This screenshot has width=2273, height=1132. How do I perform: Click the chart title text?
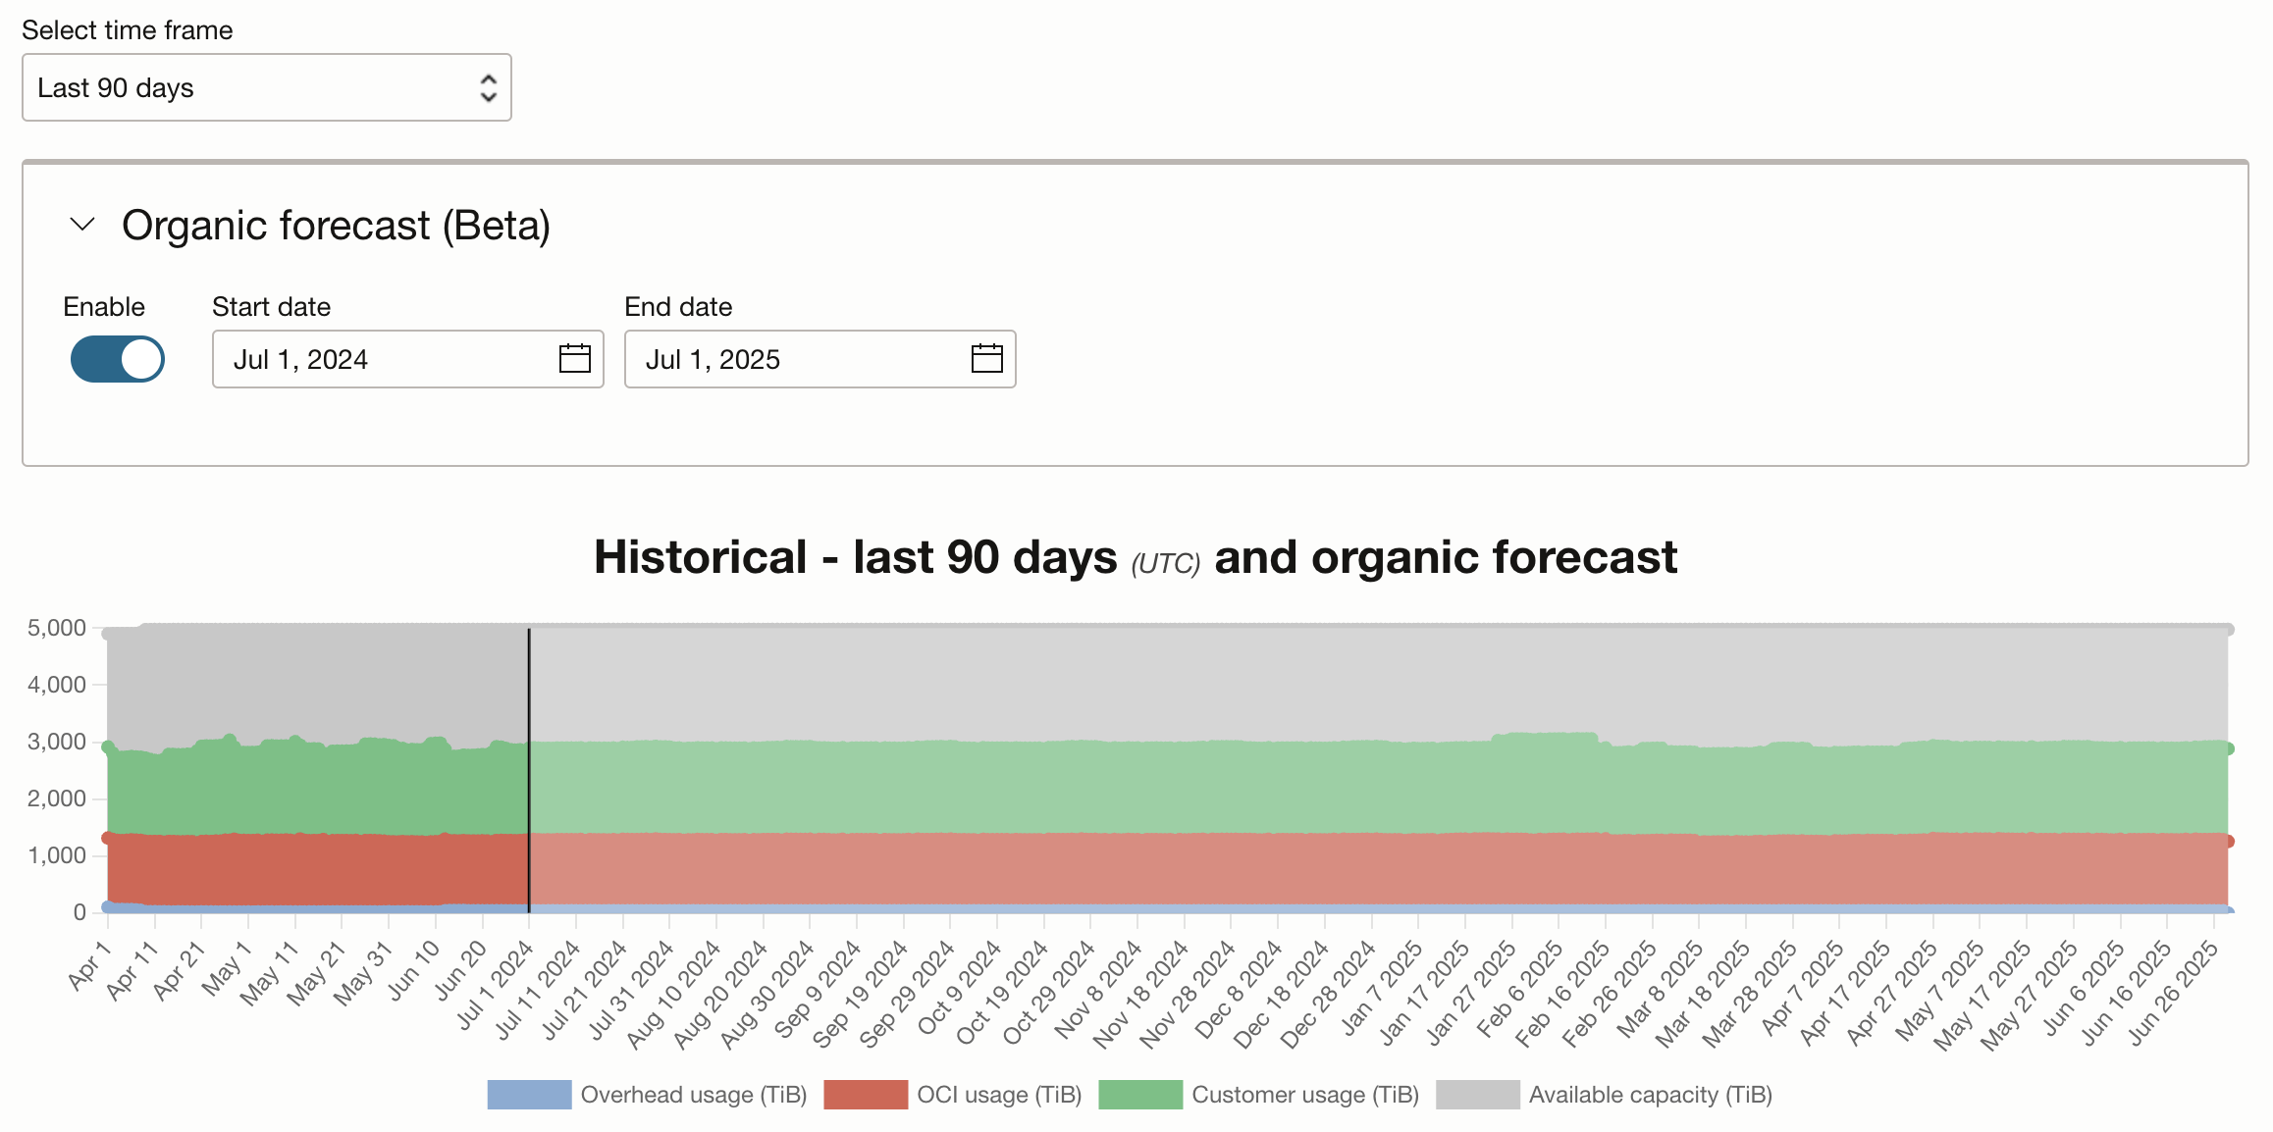click(x=1136, y=556)
